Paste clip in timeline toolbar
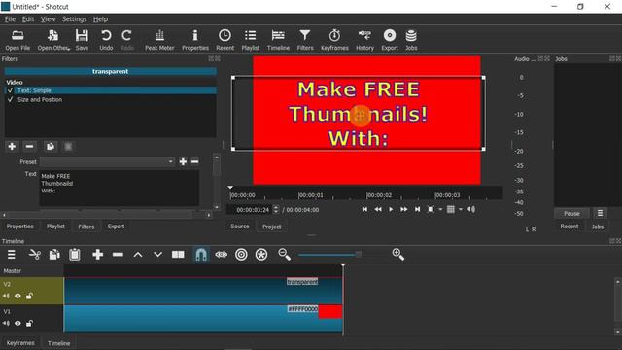This screenshot has width=622, height=350. tap(75, 255)
